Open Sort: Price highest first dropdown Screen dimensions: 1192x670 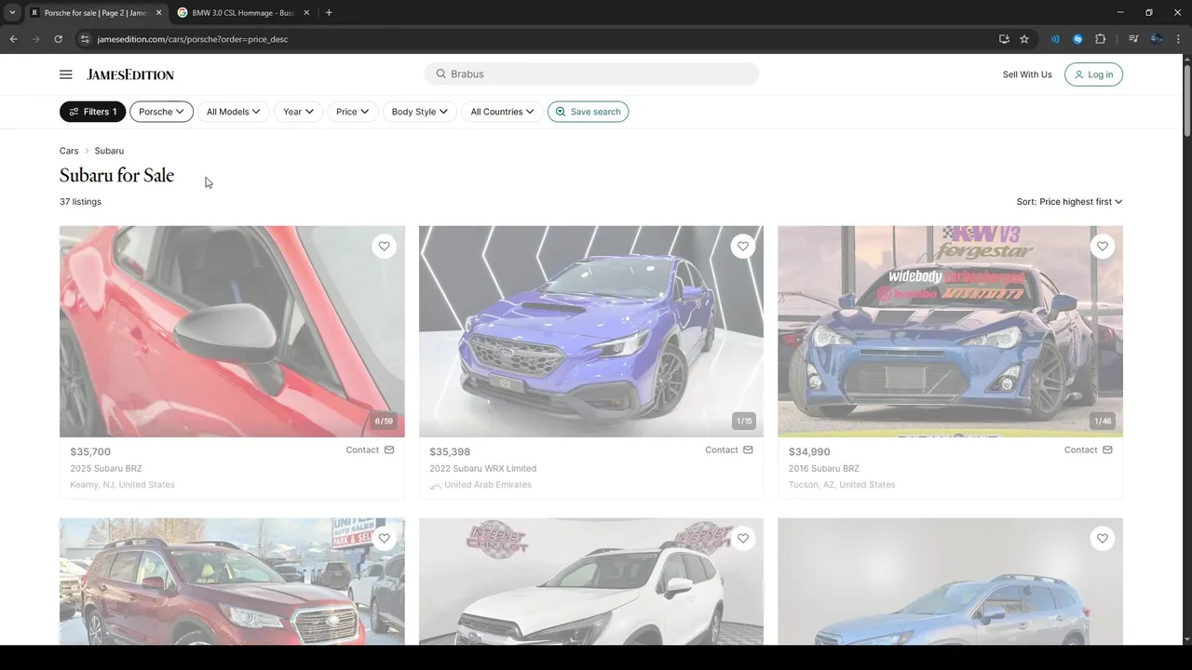coord(1069,202)
